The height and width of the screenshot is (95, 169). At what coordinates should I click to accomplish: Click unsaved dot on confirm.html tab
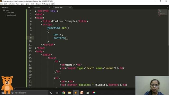coord(70,8)
